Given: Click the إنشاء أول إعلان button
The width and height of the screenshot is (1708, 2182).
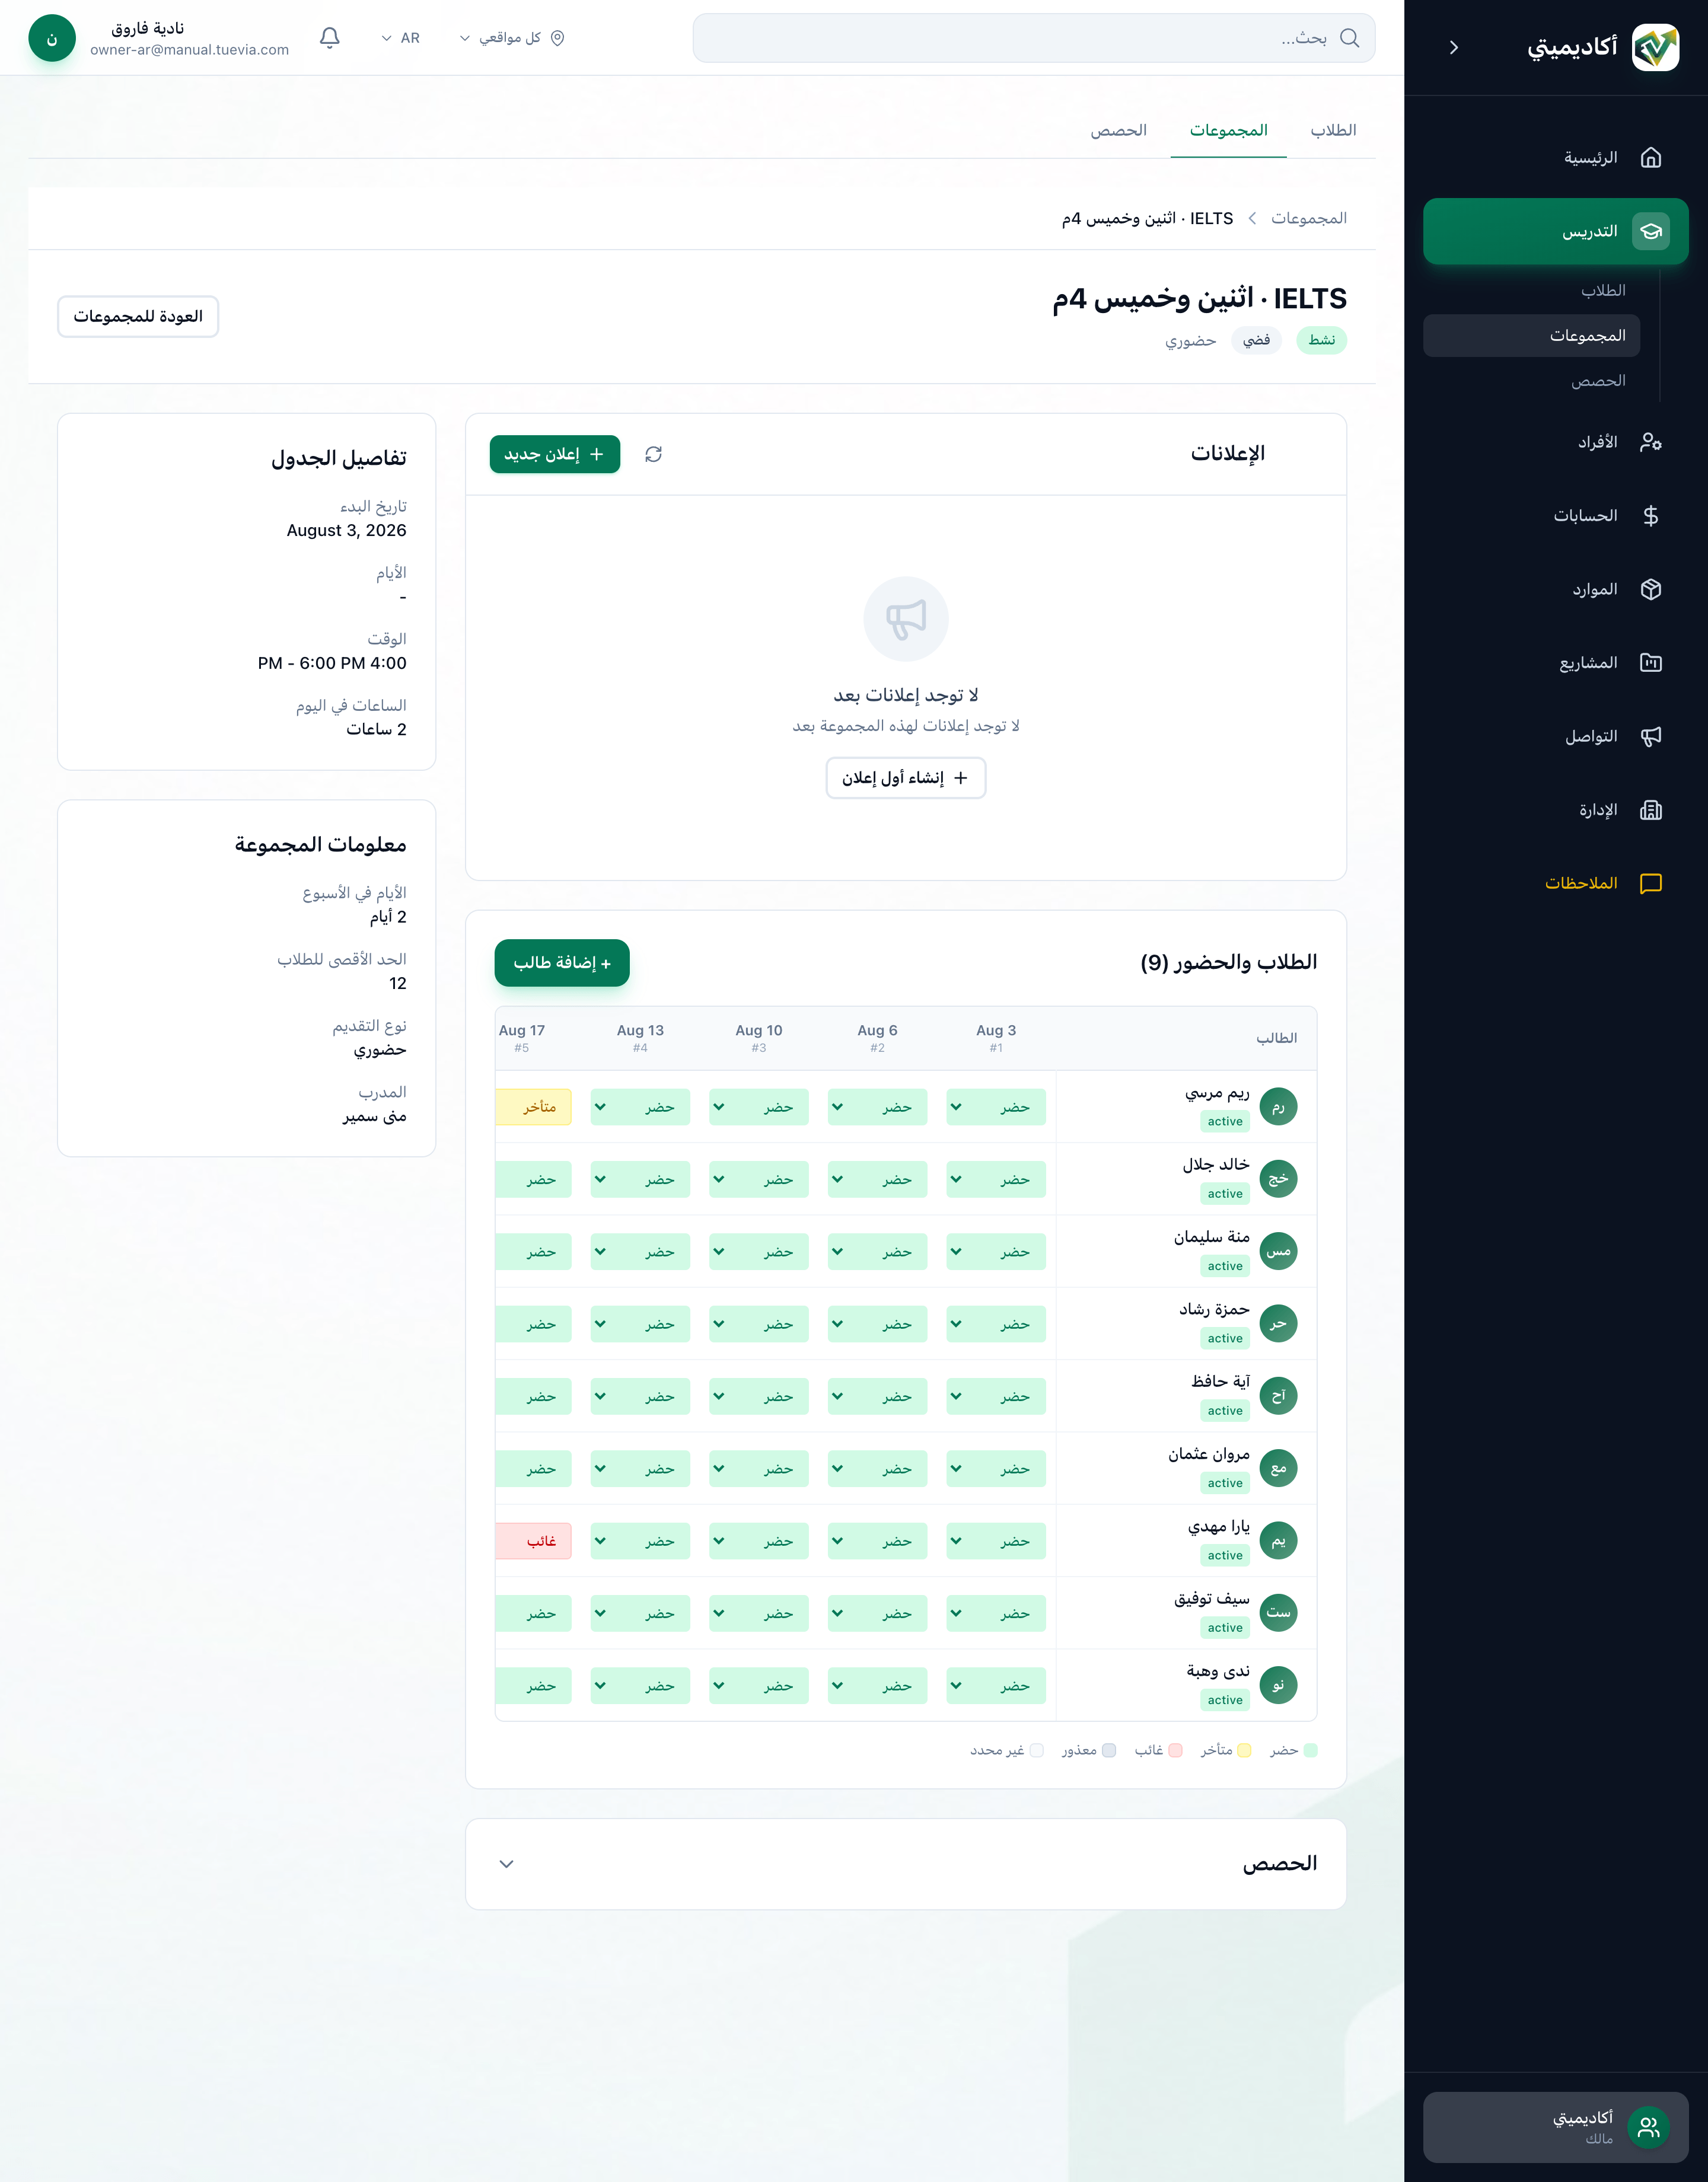Looking at the screenshot, I should [x=906, y=778].
